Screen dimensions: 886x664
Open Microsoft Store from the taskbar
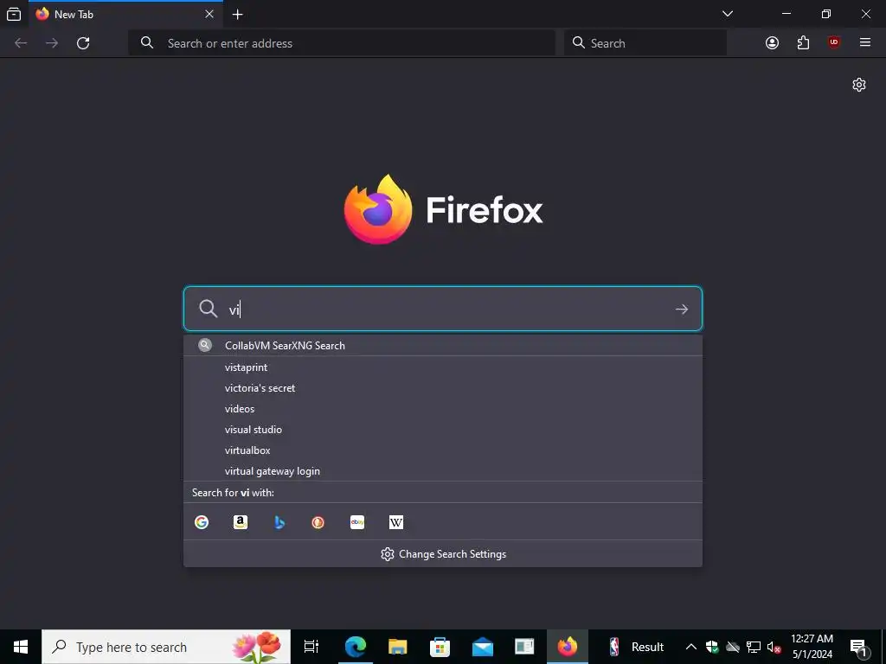[440, 647]
